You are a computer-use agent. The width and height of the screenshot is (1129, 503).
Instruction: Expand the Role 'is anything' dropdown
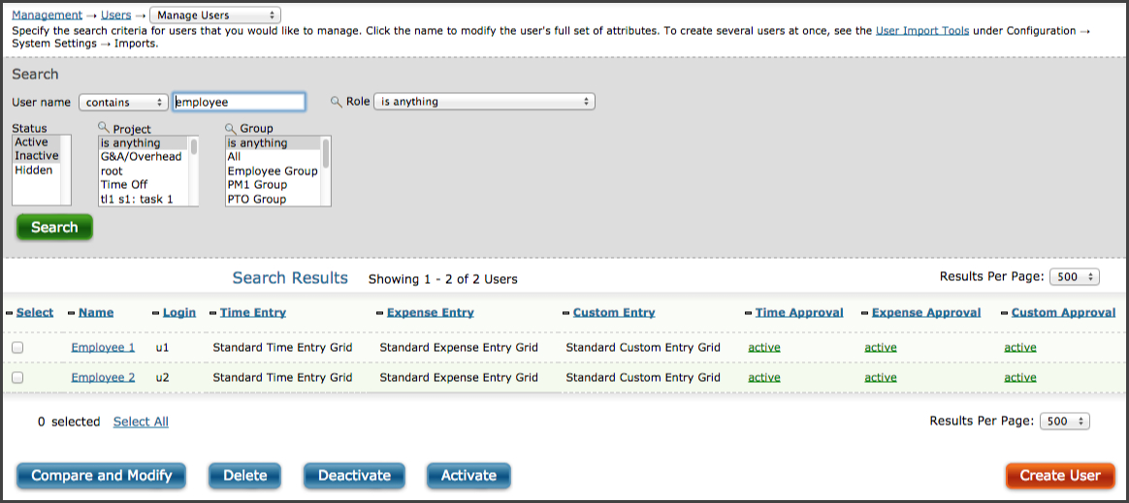pos(484,102)
